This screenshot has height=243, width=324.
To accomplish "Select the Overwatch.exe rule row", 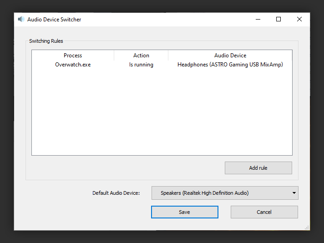I will pyautogui.click(x=162, y=65).
